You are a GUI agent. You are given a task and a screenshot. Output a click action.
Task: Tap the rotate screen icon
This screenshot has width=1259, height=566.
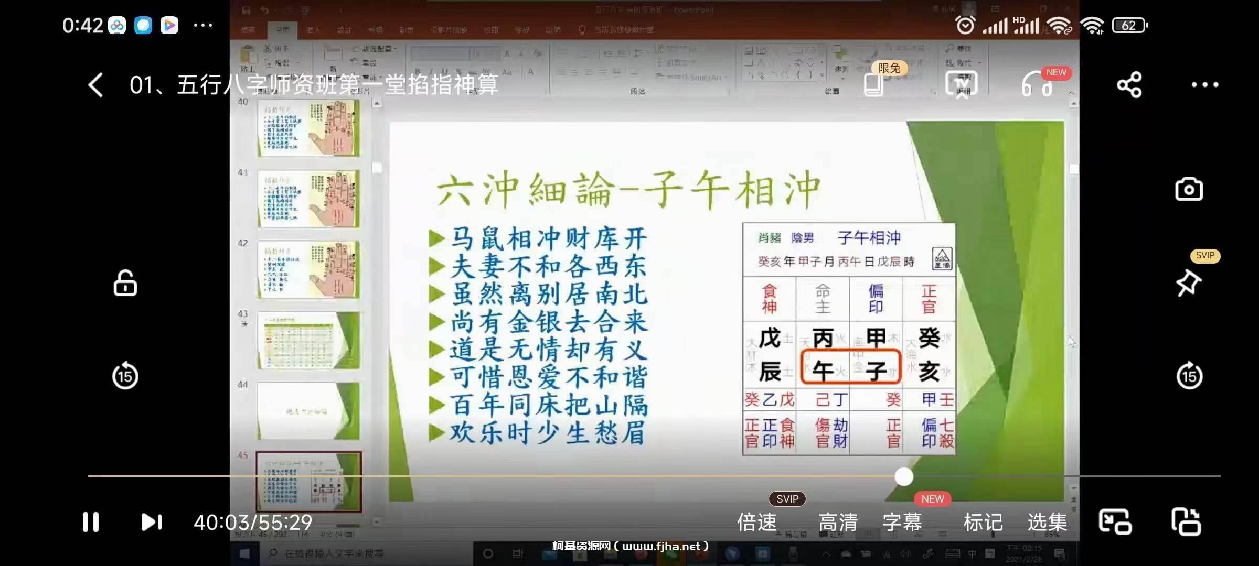pyautogui.click(x=1187, y=522)
